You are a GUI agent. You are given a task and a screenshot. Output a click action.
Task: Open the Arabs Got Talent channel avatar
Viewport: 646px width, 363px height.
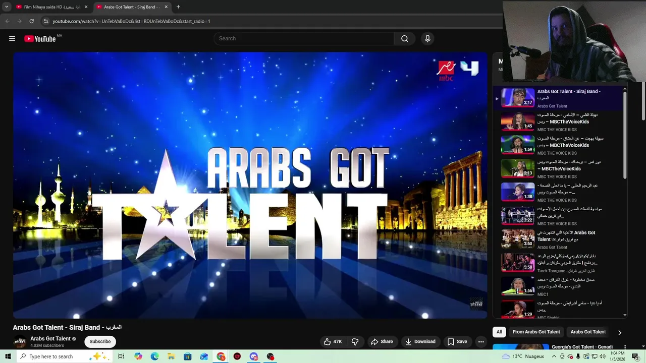click(20, 342)
